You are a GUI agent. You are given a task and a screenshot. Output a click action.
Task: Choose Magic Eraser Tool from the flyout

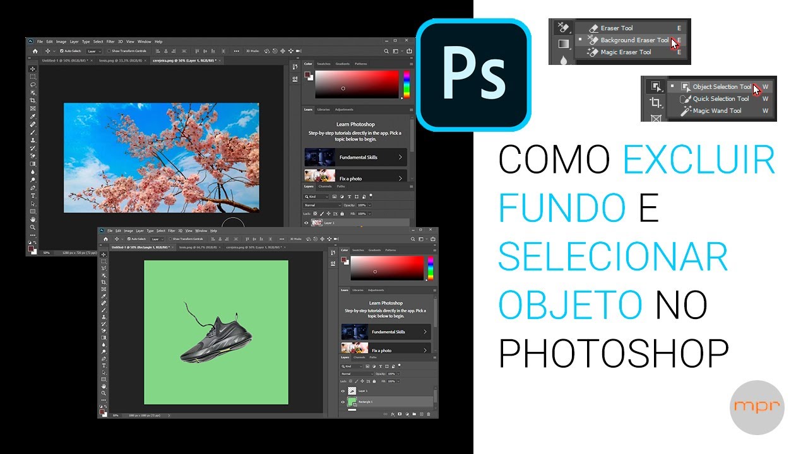tap(631, 52)
